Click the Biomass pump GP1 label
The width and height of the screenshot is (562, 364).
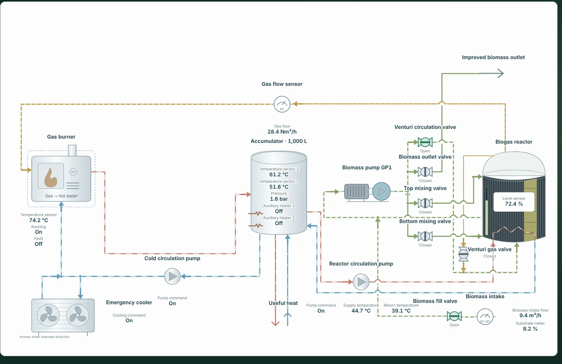(x=367, y=168)
